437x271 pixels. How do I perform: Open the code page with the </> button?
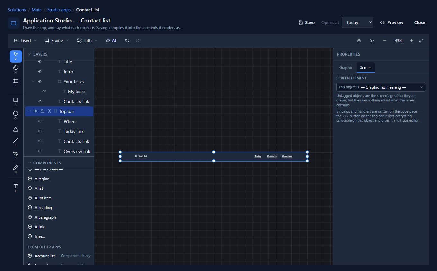click(372, 40)
